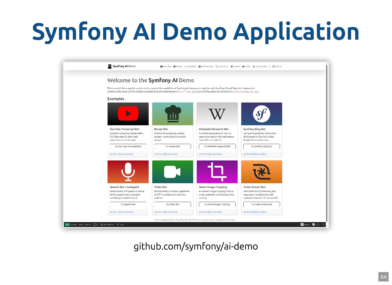The height and width of the screenshot is (285, 392).
Task: Click the chef hat Recipe Bot image
Action: pyautogui.click(x=173, y=114)
